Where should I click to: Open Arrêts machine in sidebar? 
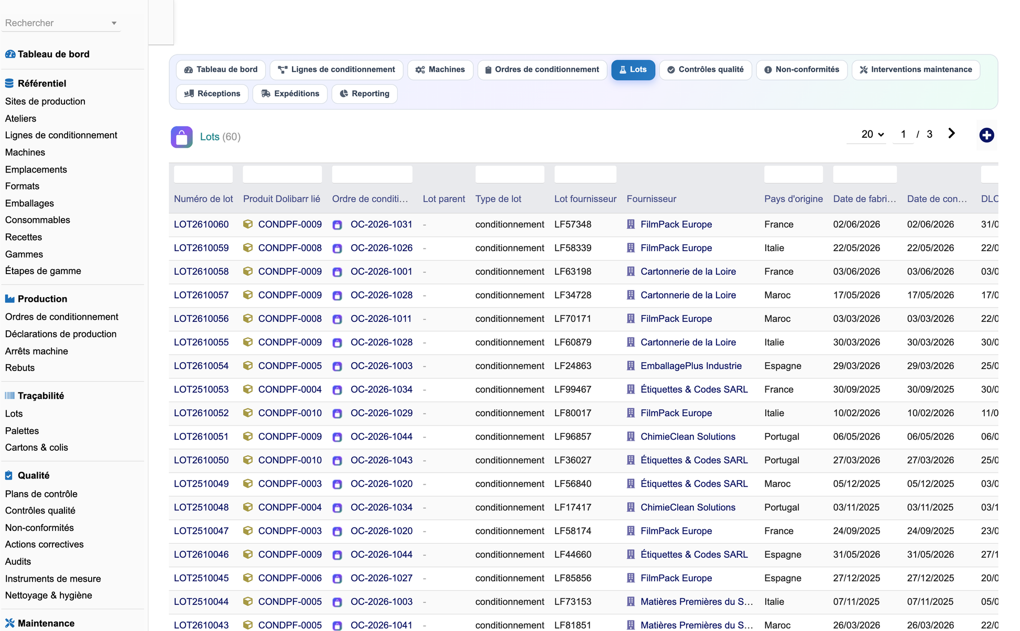point(37,351)
